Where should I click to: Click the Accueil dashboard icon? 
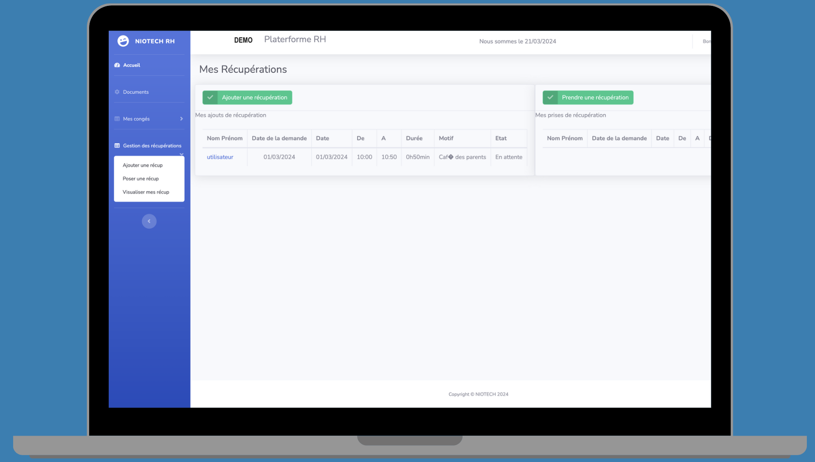pos(117,65)
